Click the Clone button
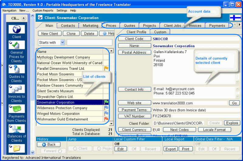The height and width of the screenshot is (161, 243). pos(71,34)
